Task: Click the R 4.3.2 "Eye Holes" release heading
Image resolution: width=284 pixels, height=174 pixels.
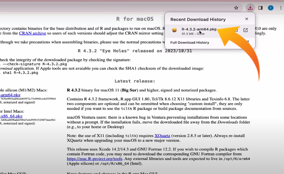Action: coord(135,51)
